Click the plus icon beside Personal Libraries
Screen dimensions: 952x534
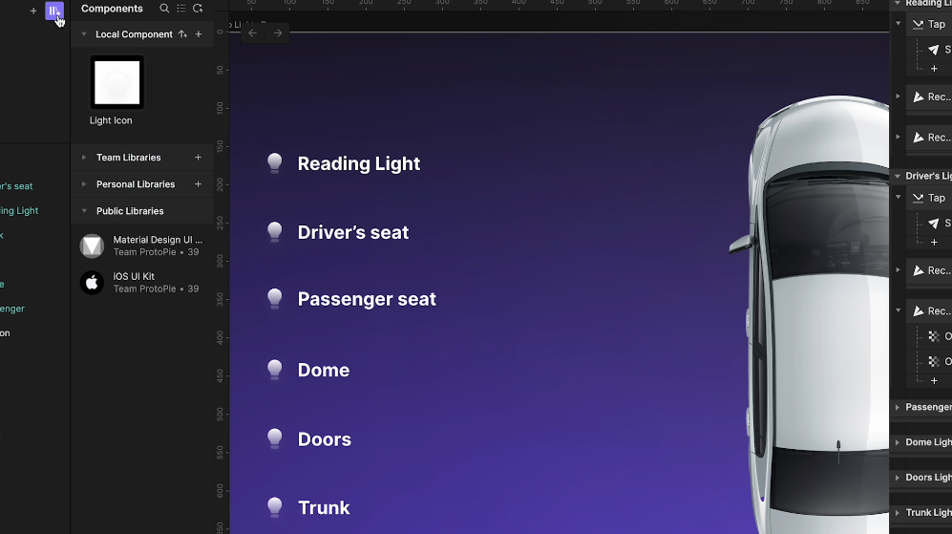point(199,184)
